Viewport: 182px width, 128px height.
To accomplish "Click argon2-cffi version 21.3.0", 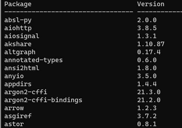I will pyautogui.click(x=149, y=92).
